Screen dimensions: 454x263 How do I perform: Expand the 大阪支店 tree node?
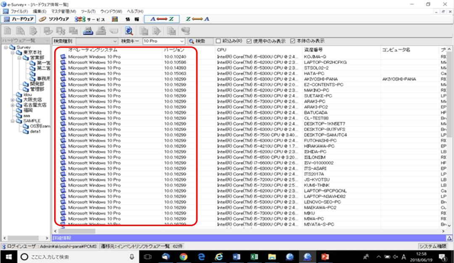pyautogui.click(x=13, y=100)
